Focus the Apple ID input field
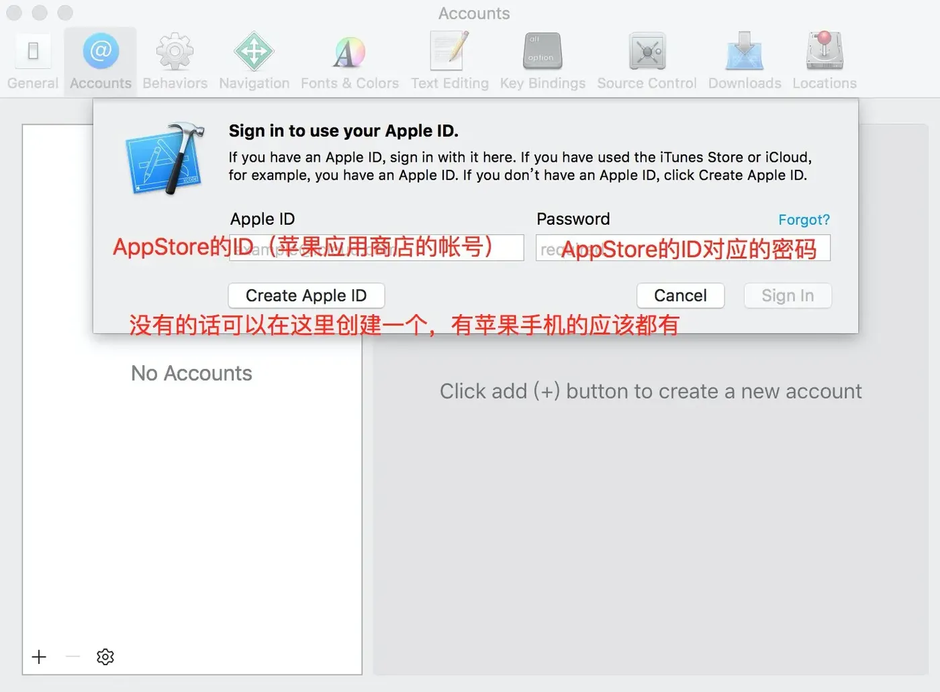The image size is (940, 692). [x=377, y=248]
